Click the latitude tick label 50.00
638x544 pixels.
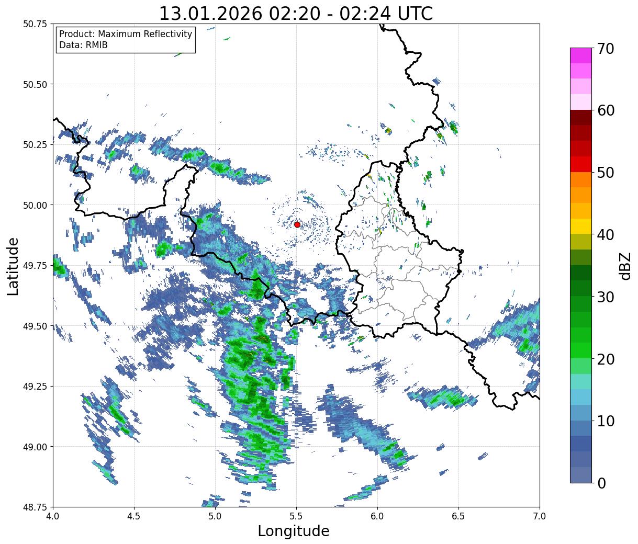point(35,205)
